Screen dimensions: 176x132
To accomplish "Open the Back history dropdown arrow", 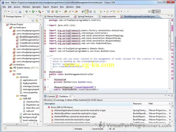I will 121,11.
